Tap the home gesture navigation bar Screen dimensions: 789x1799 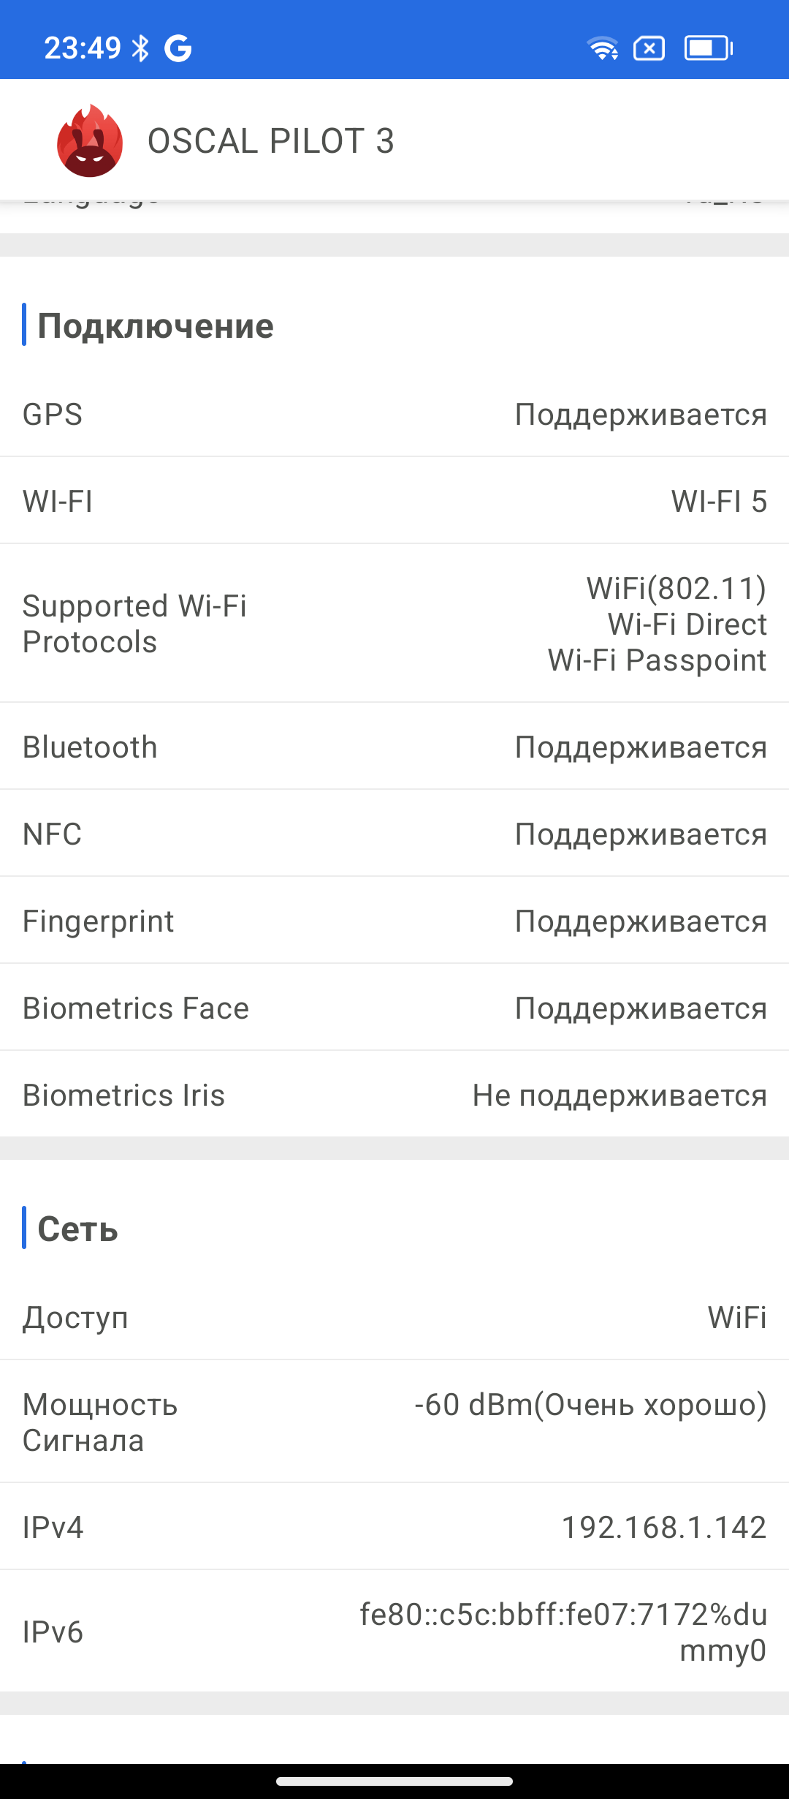tap(394, 1781)
